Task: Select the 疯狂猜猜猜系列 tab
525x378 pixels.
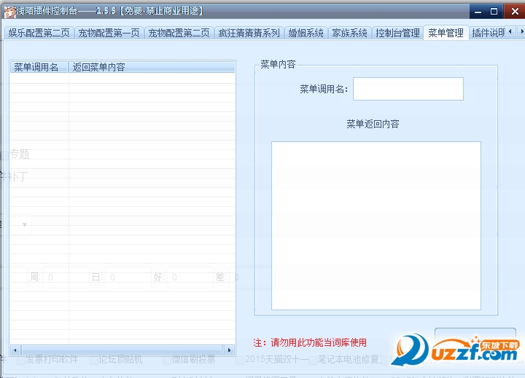Action: 249,33
